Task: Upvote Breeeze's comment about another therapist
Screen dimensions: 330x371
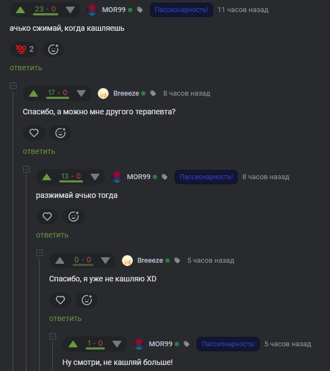Action: click(33, 93)
